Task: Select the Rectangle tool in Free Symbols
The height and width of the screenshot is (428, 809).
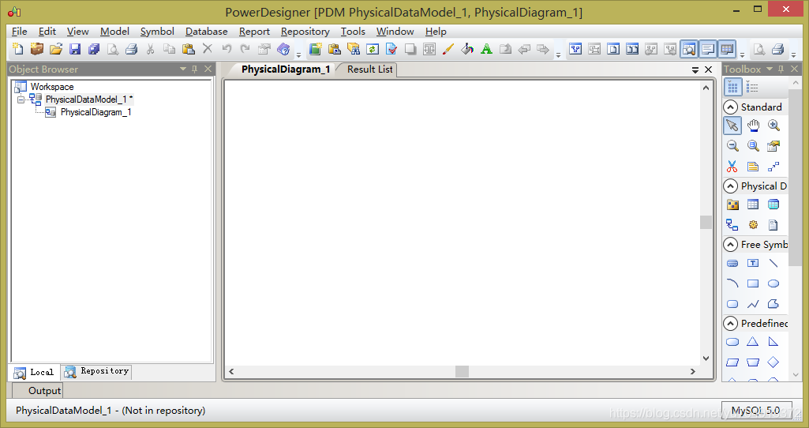Action: coord(753,283)
